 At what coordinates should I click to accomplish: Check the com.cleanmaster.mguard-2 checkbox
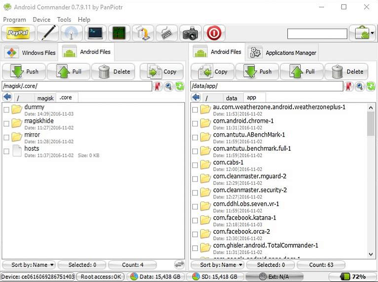195,179
